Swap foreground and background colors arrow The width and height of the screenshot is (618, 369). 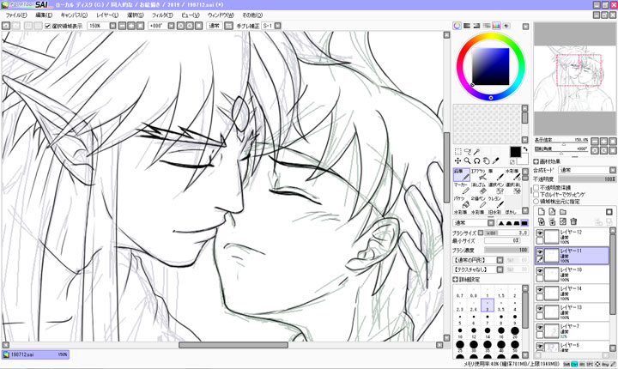pos(526,149)
